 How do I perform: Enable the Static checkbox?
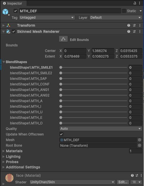124,11
